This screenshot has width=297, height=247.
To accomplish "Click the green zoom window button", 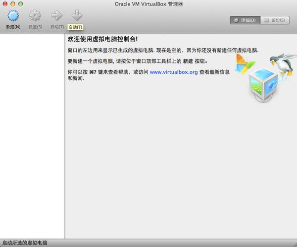I will (21, 4).
